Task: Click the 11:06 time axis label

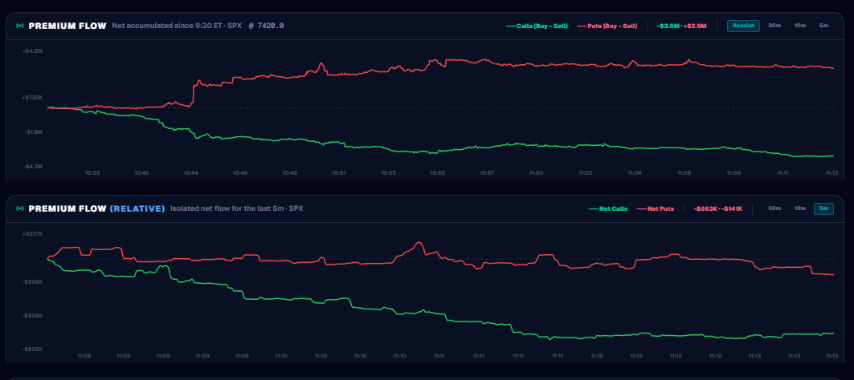Action: pos(684,173)
